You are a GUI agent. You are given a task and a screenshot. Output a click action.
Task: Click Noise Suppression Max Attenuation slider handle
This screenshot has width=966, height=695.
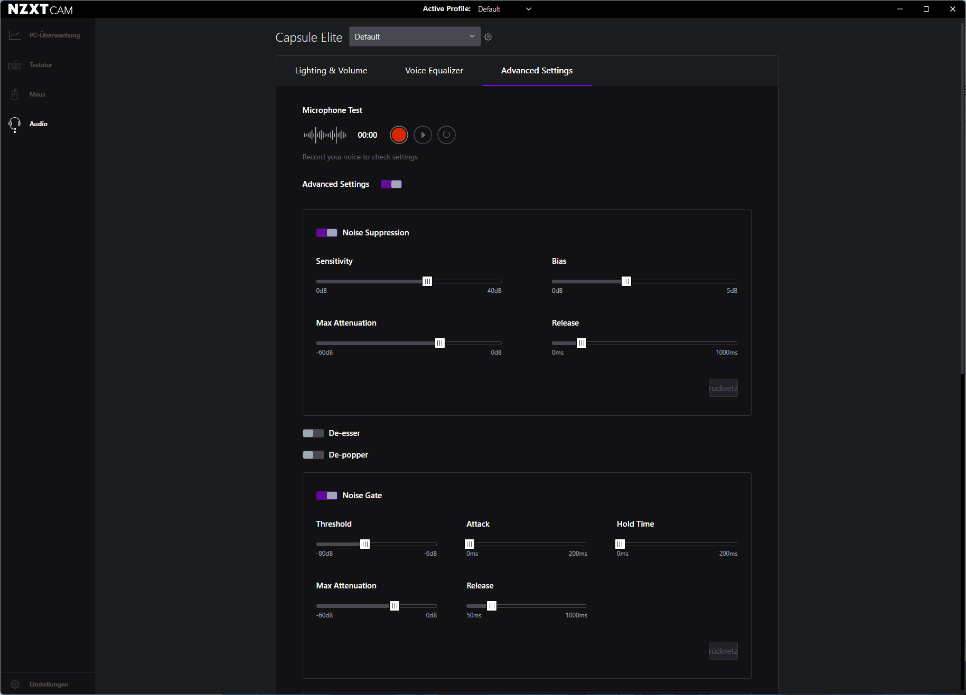(439, 343)
